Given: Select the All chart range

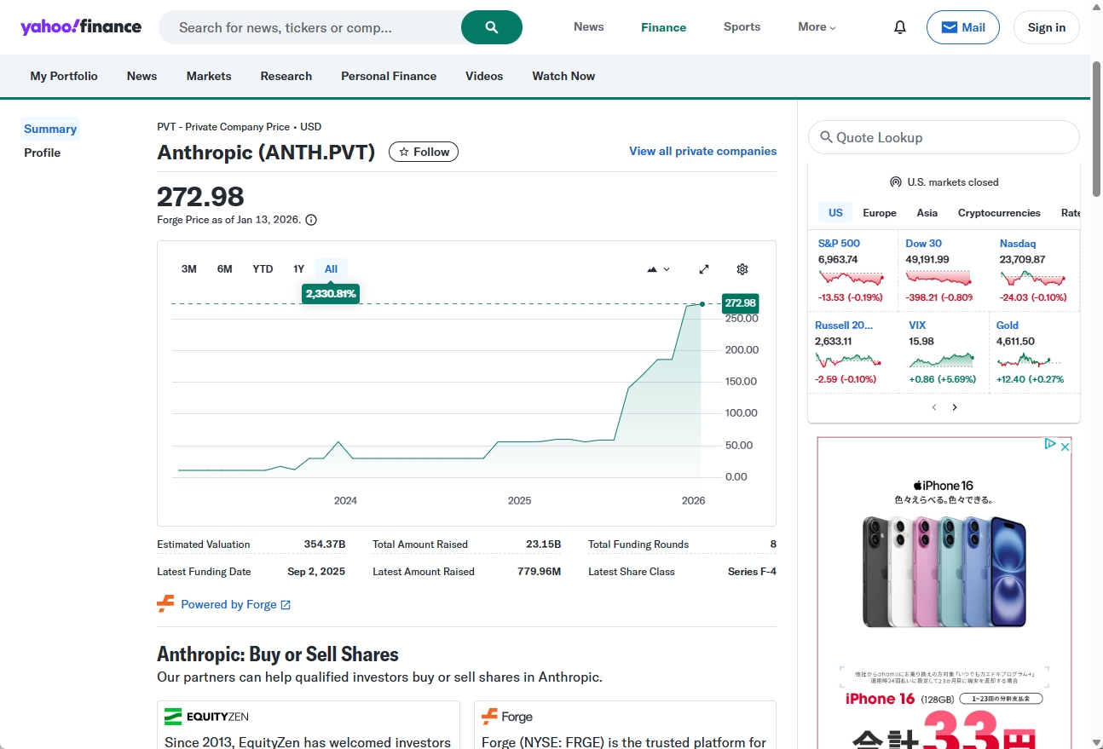Looking at the screenshot, I should pos(332,269).
